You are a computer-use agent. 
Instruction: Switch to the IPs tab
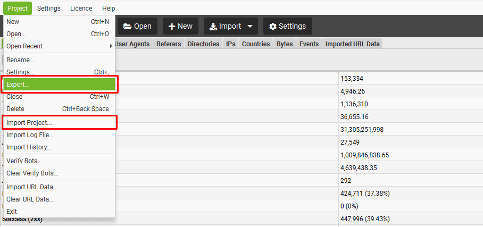231,44
